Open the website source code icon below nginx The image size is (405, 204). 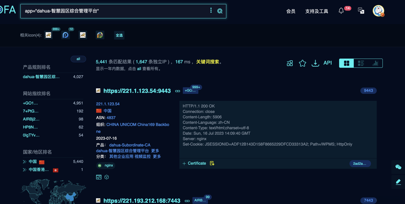(x=99, y=177)
